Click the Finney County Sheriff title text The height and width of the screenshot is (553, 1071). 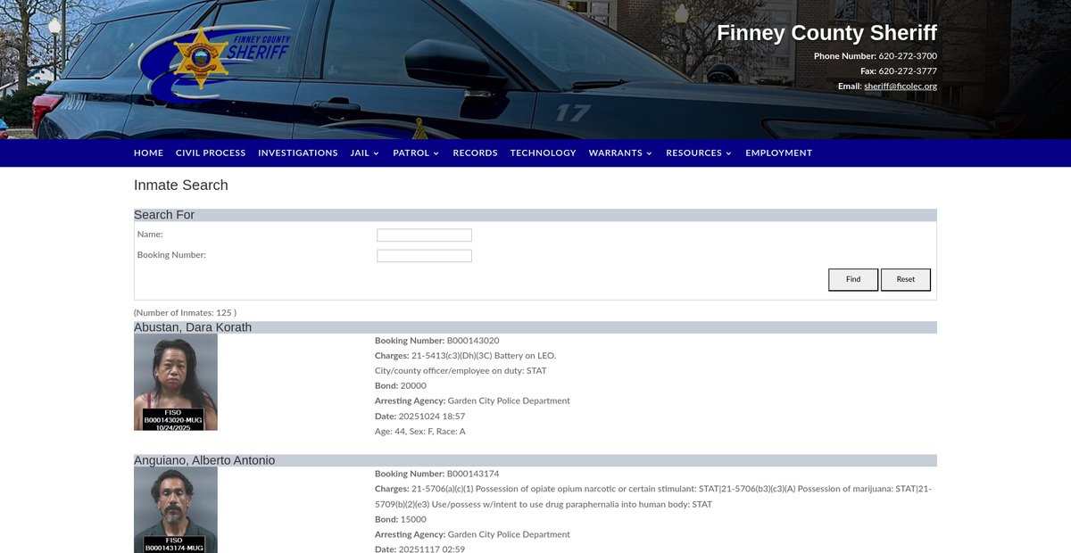[x=826, y=33]
